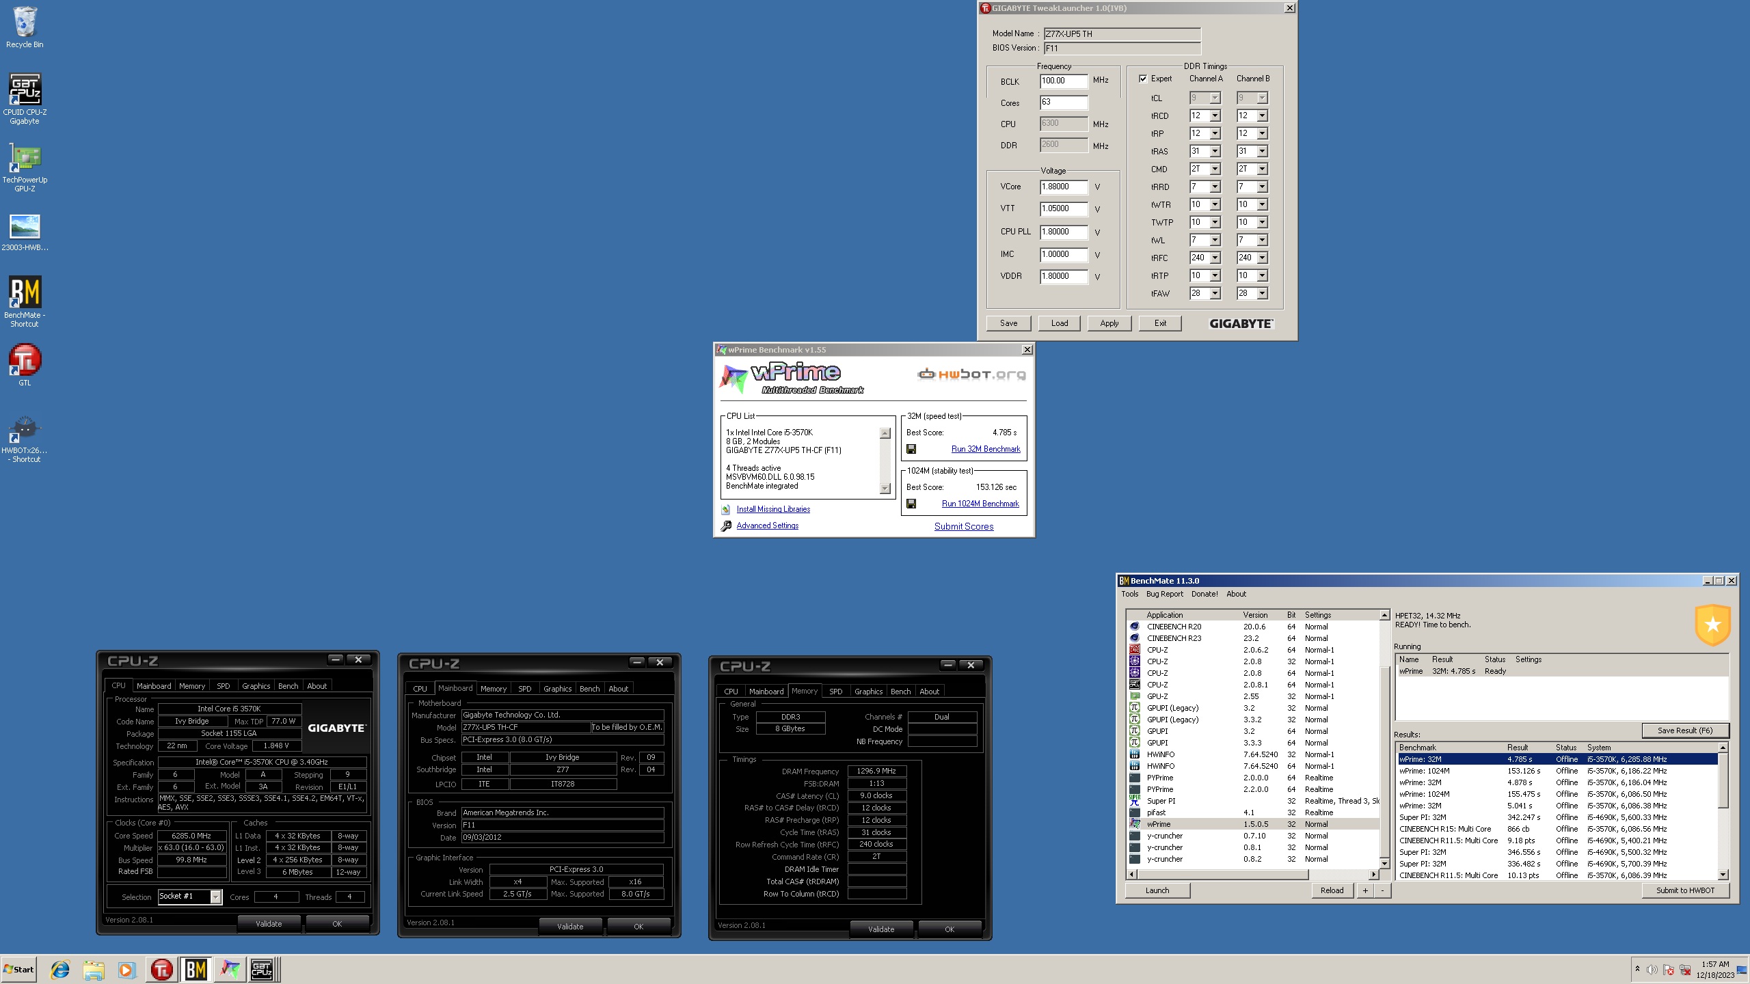
Task: Expand Channel B CMD dropdown
Action: click(1262, 169)
